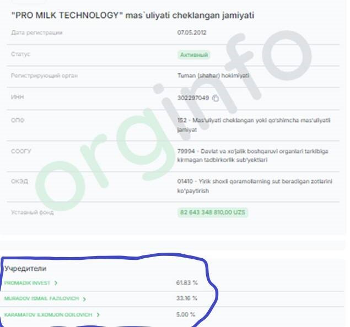Viewport: 350px width, 327px height.
Task: Click the 82 643 348 810,00 UZS badge
Action: click(213, 212)
